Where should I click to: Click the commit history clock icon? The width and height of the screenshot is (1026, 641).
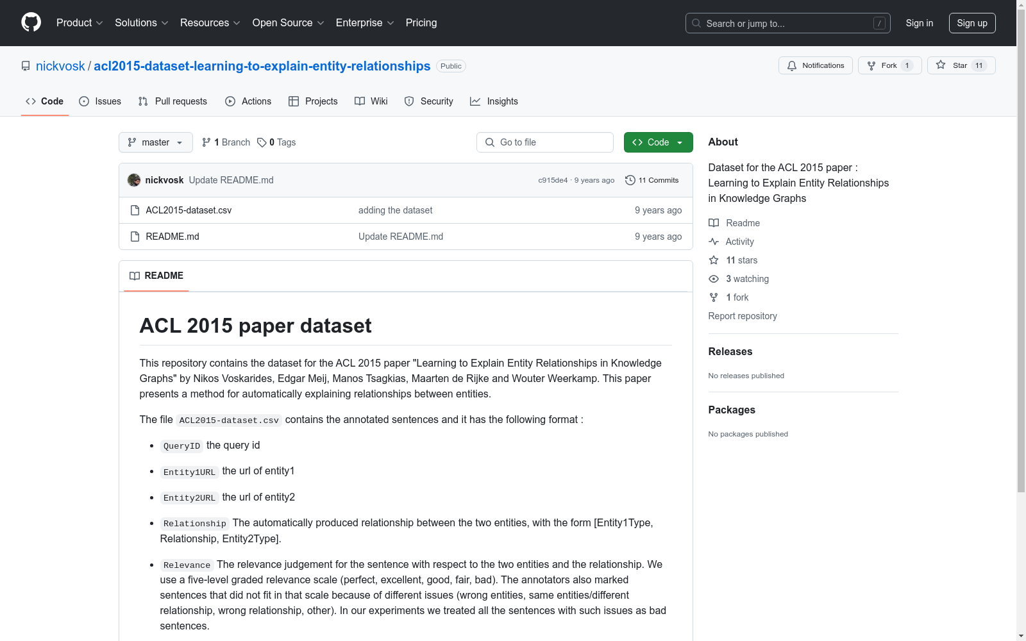[x=630, y=180]
